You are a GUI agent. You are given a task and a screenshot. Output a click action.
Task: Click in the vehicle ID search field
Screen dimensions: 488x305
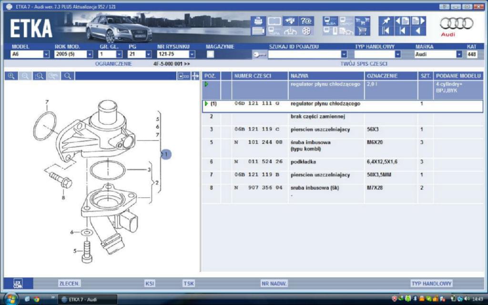[x=305, y=54]
